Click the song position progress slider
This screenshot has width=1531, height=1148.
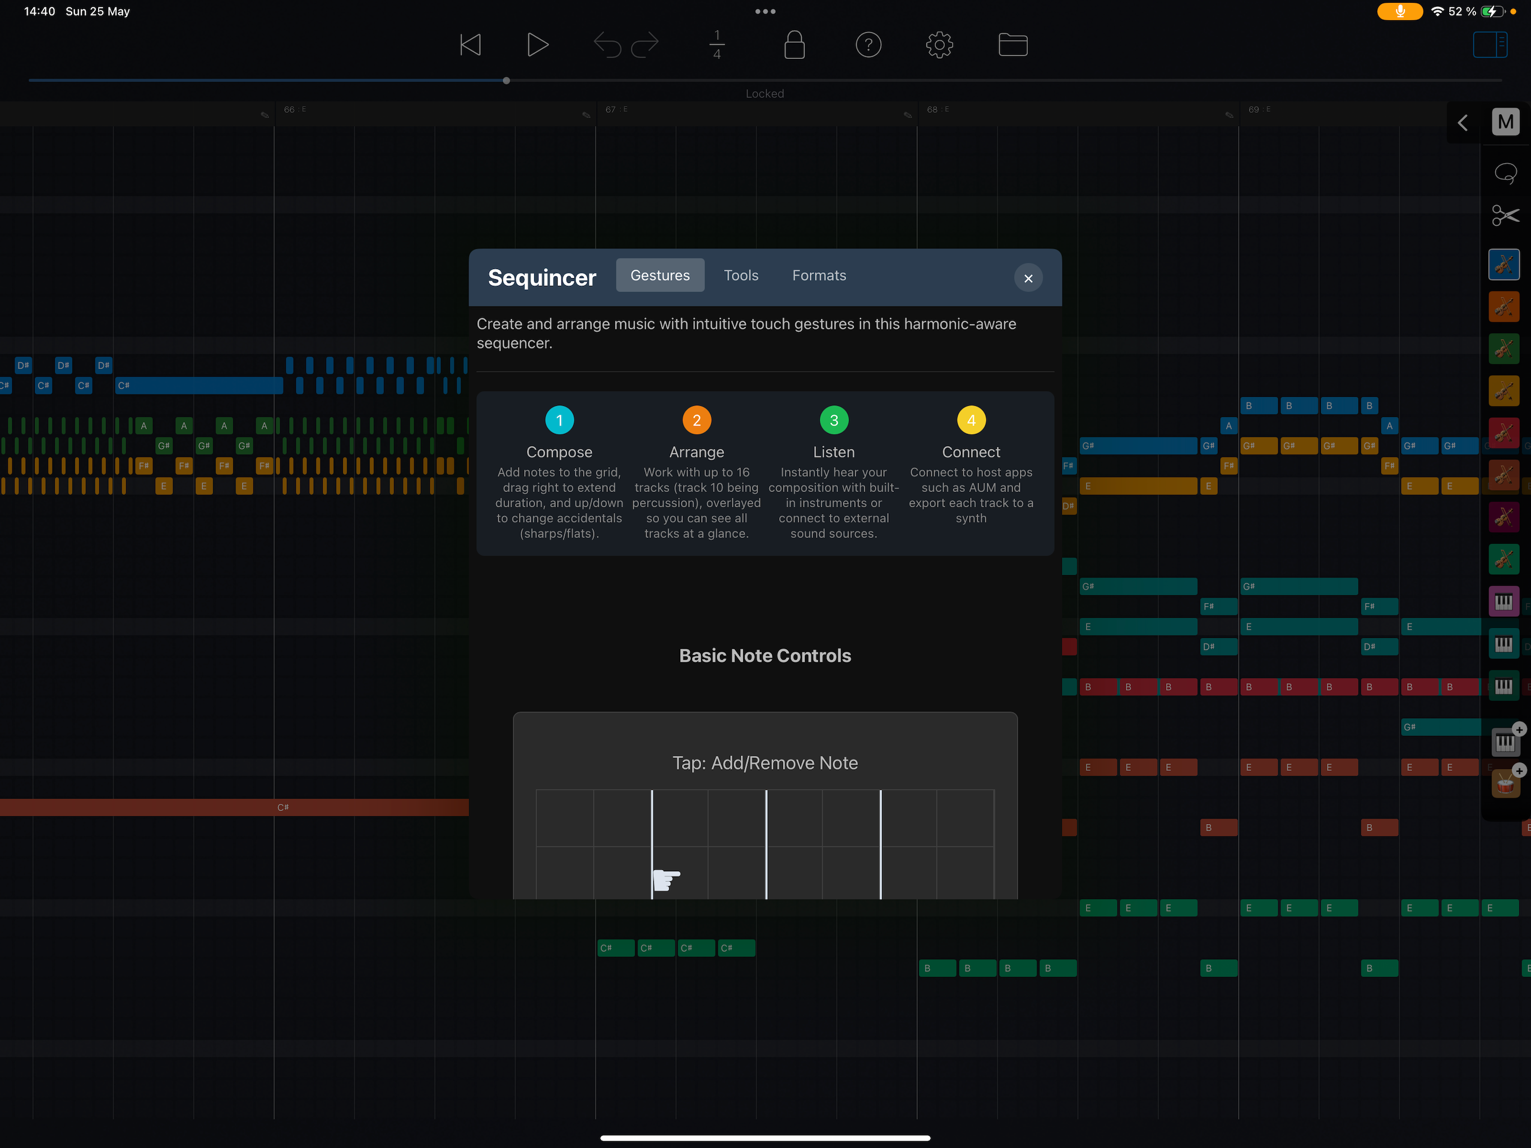[765, 81]
